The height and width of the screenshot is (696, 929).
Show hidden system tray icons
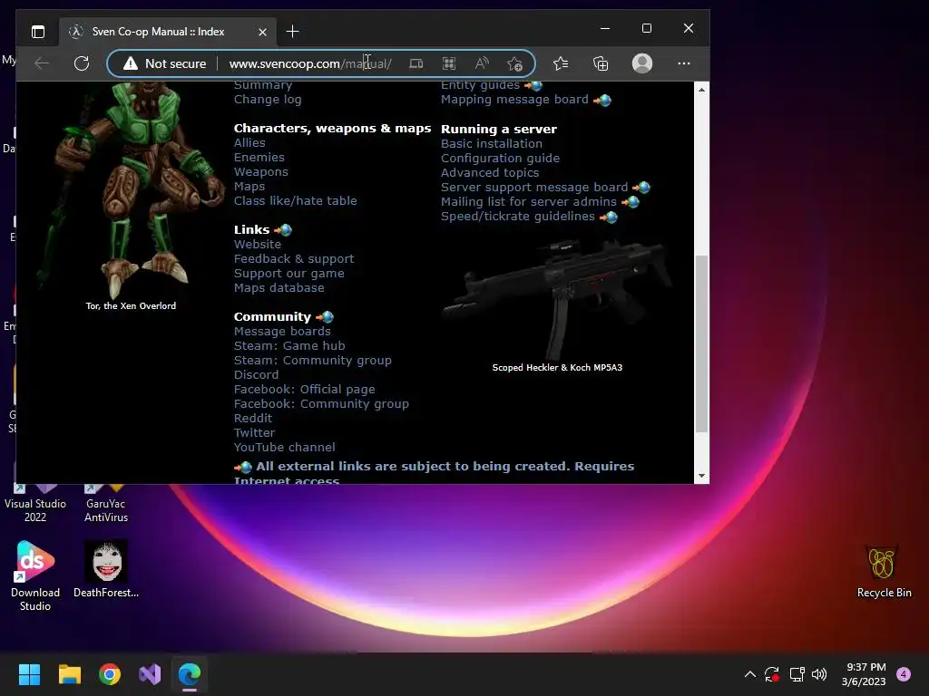749,674
